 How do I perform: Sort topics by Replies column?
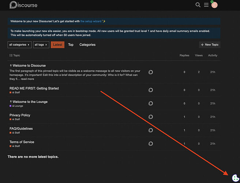pyautogui.click(x=184, y=55)
